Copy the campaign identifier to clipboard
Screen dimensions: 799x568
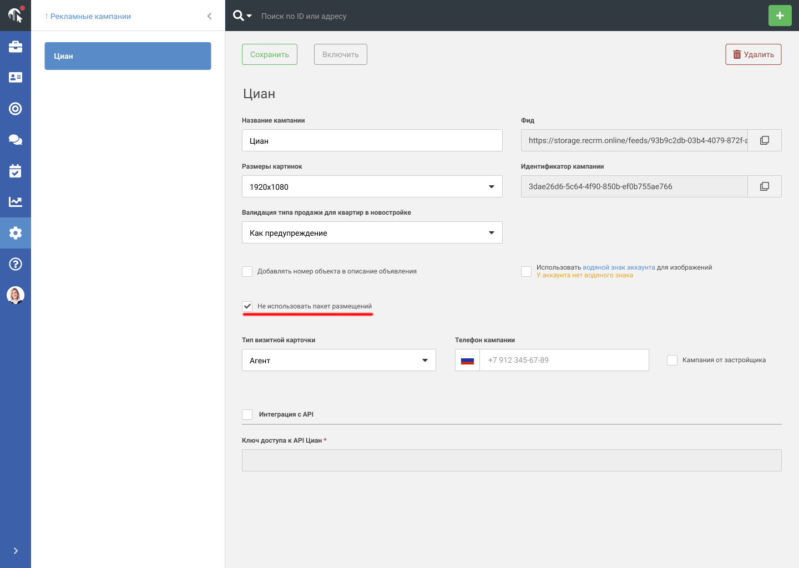765,186
